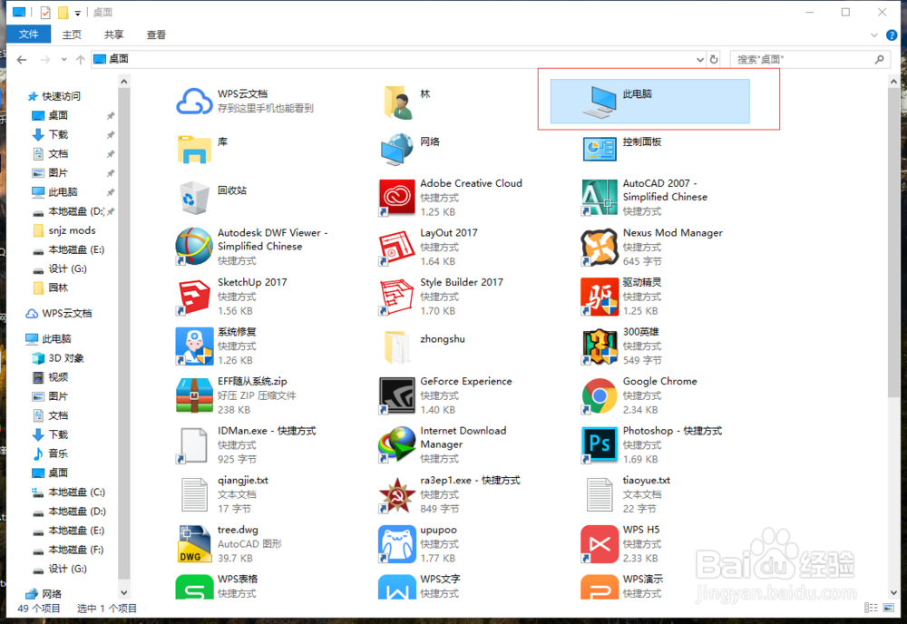
Task: Select the 300英雄 game icon
Action: tap(600, 346)
